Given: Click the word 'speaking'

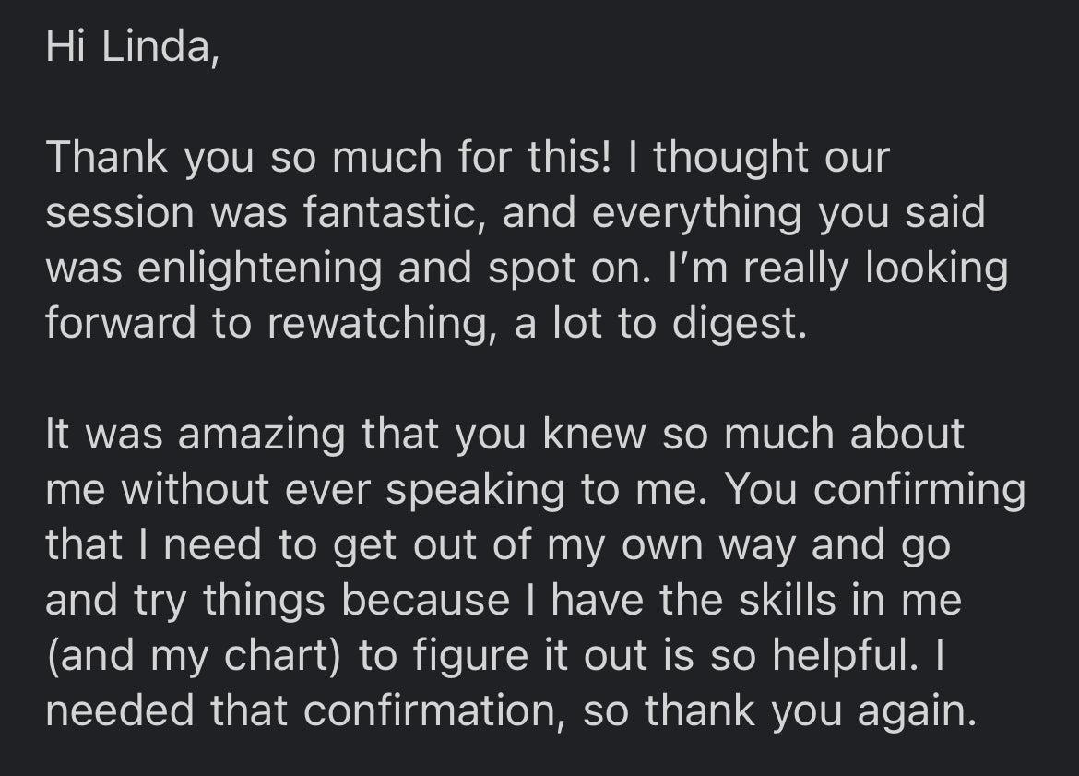Looking at the screenshot, I should [x=475, y=490].
